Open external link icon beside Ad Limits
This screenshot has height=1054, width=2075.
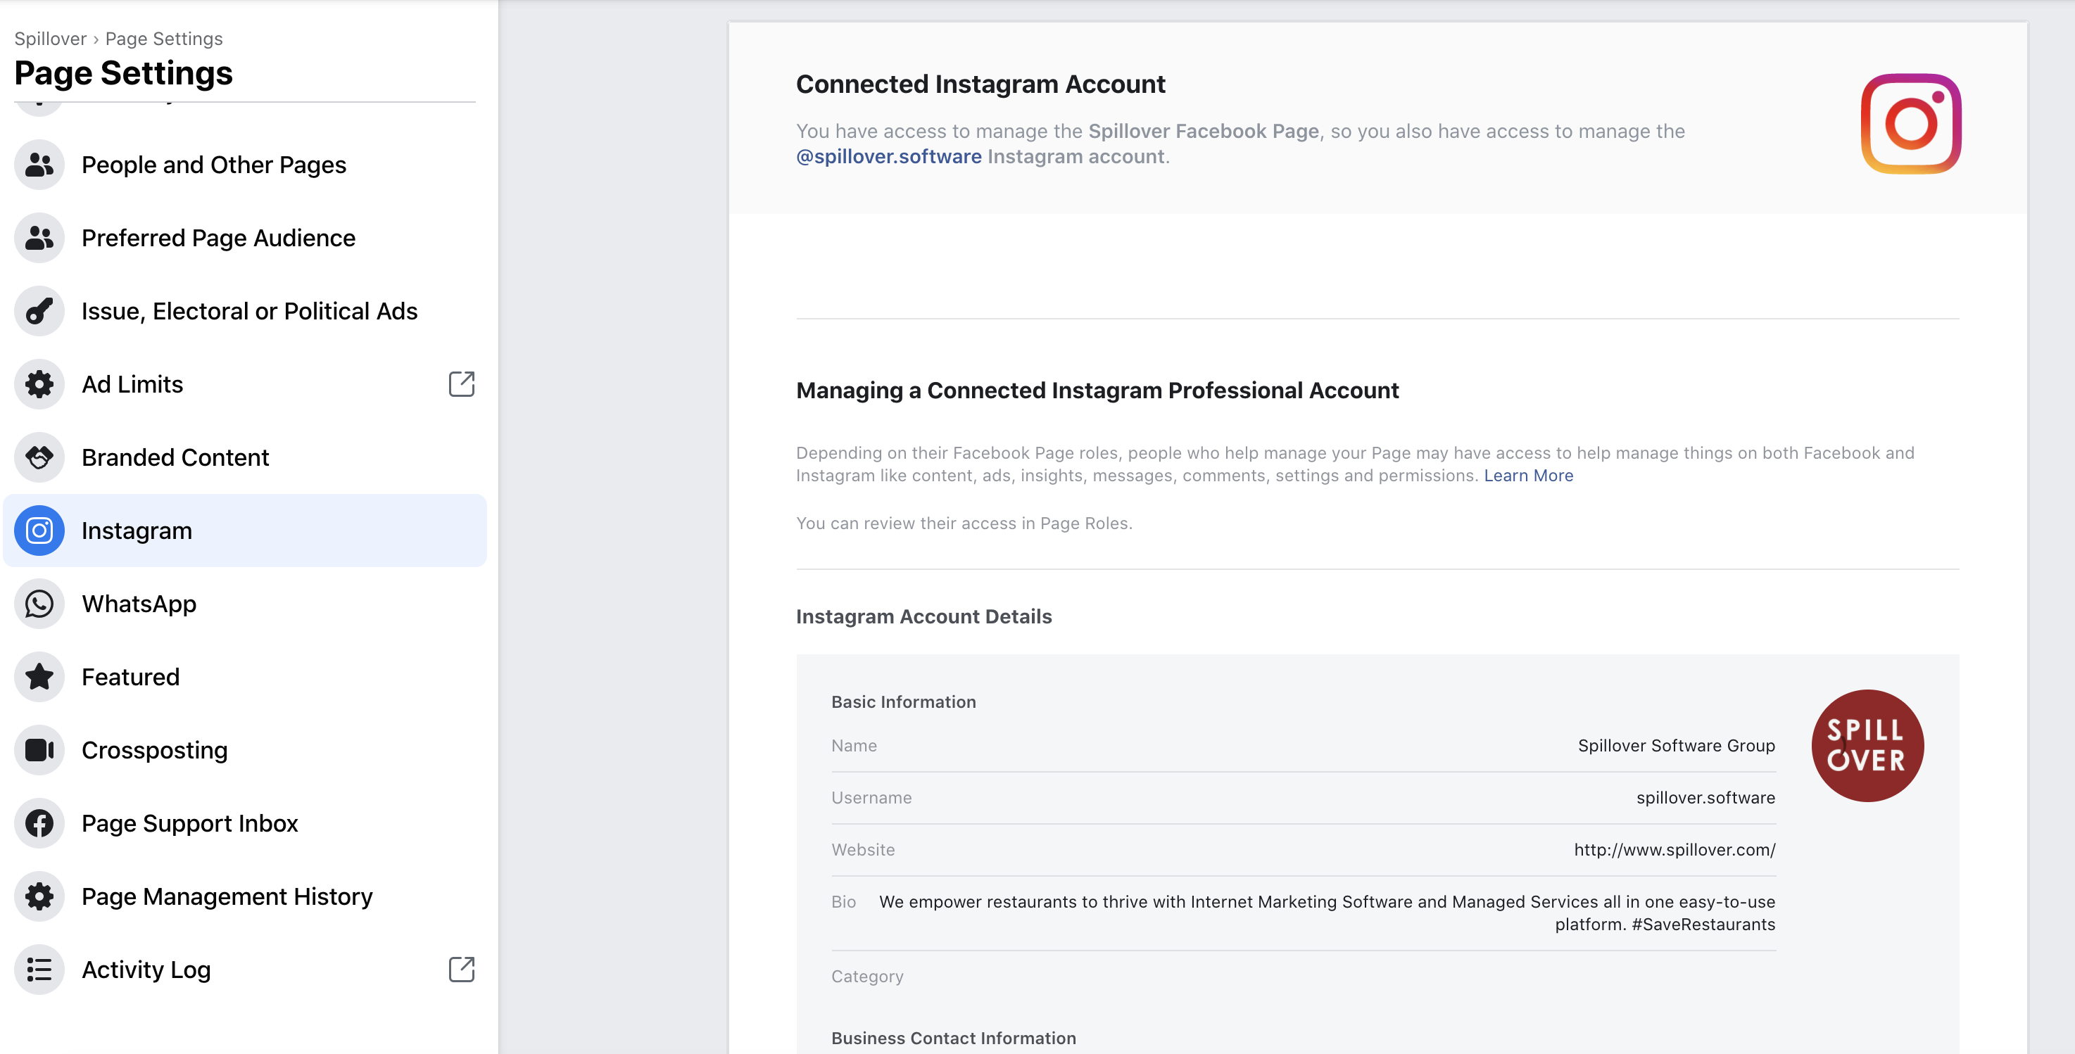click(x=462, y=384)
